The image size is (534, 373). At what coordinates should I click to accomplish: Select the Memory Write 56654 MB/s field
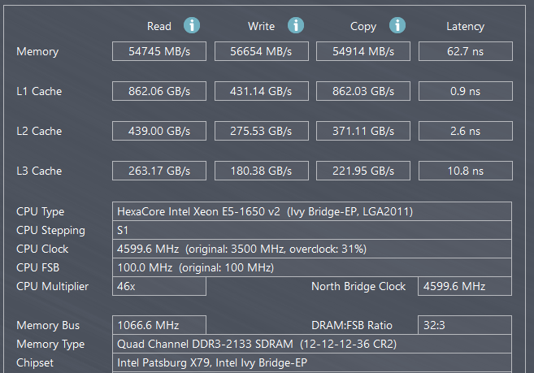point(262,51)
